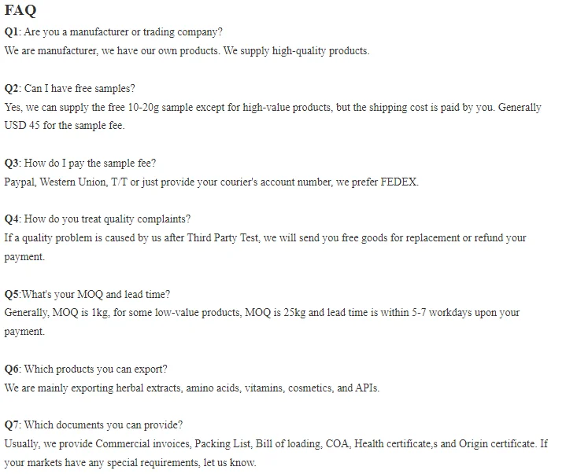
Task: Click the 'USD 45 for the sample fee' text
Action: click(65, 126)
